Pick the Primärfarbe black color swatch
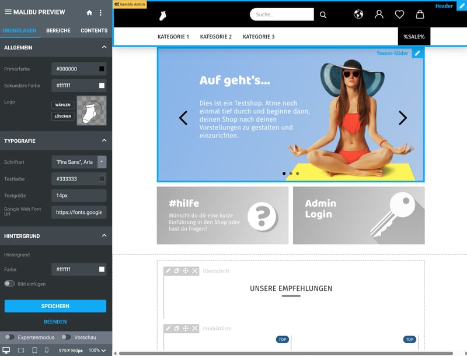This screenshot has width=467, height=356. pos(102,69)
